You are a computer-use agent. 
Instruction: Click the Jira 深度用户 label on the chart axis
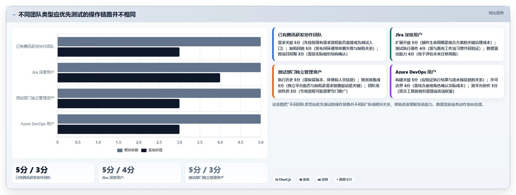(x=43, y=72)
